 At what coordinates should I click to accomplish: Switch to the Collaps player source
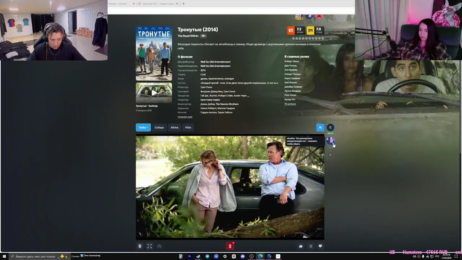(159, 127)
